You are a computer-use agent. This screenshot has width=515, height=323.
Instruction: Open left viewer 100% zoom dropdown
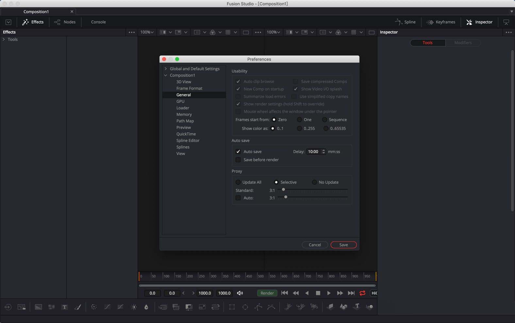point(147,32)
